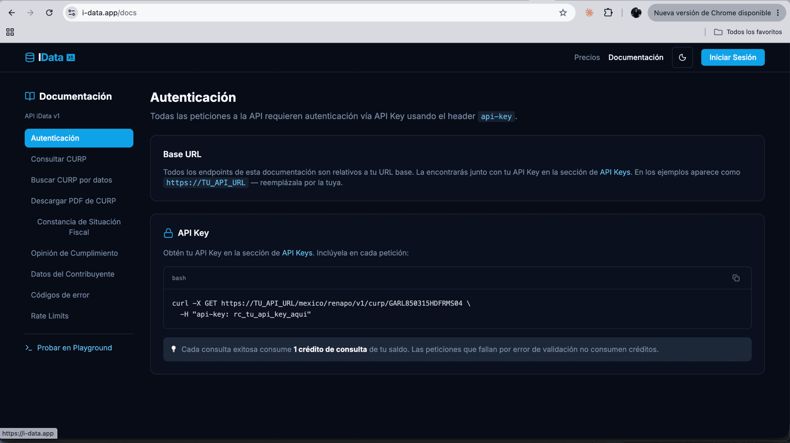Click the API iData v1 sidebar label

point(42,116)
